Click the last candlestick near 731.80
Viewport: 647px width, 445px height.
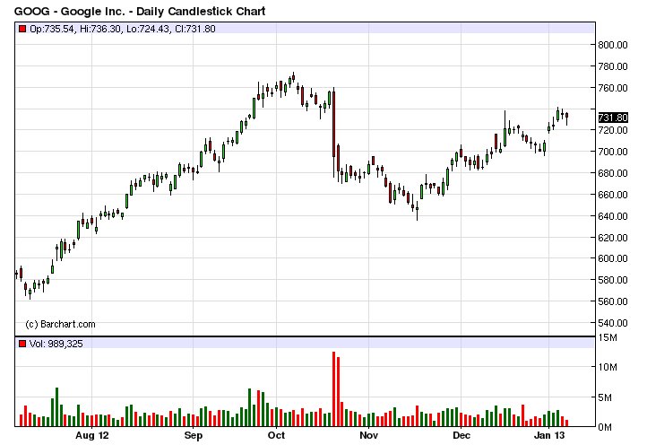pyautogui.click(x=567, y=118)
